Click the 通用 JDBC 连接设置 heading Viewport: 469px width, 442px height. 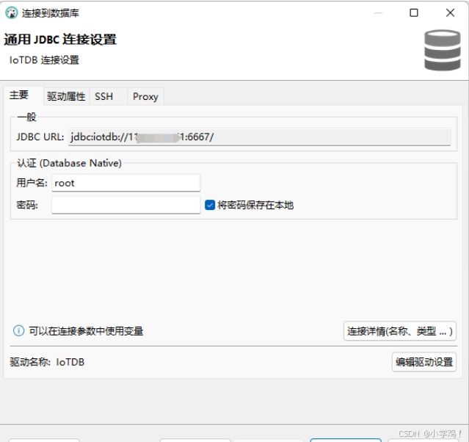coord(60,40)
